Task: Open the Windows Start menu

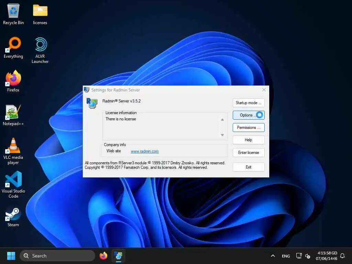Action: [x=11, y=256]
